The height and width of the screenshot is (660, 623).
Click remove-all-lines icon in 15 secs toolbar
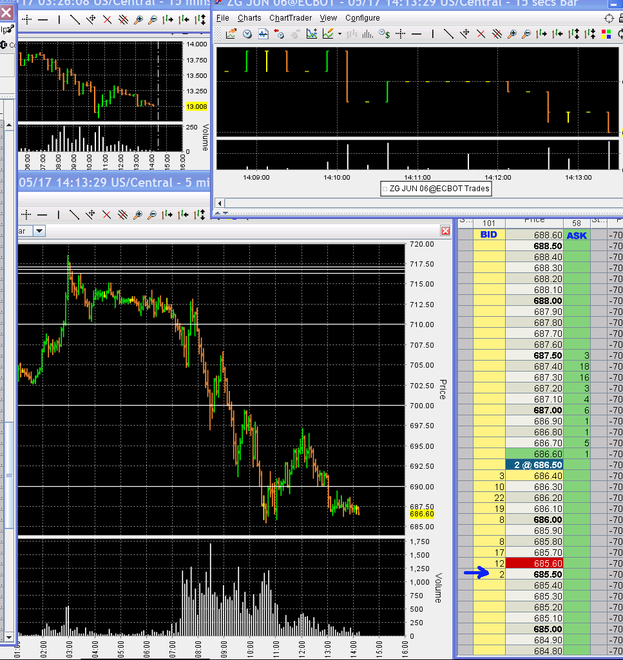coord(497,34)
